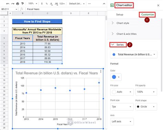Decrease decimal places icon
163x130 pixels.
click(x=51, y=4)
